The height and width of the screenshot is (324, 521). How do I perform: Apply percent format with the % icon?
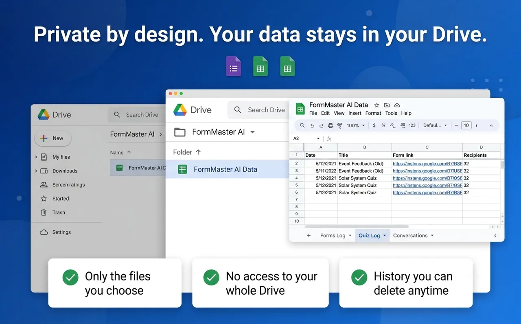point(383,125)
